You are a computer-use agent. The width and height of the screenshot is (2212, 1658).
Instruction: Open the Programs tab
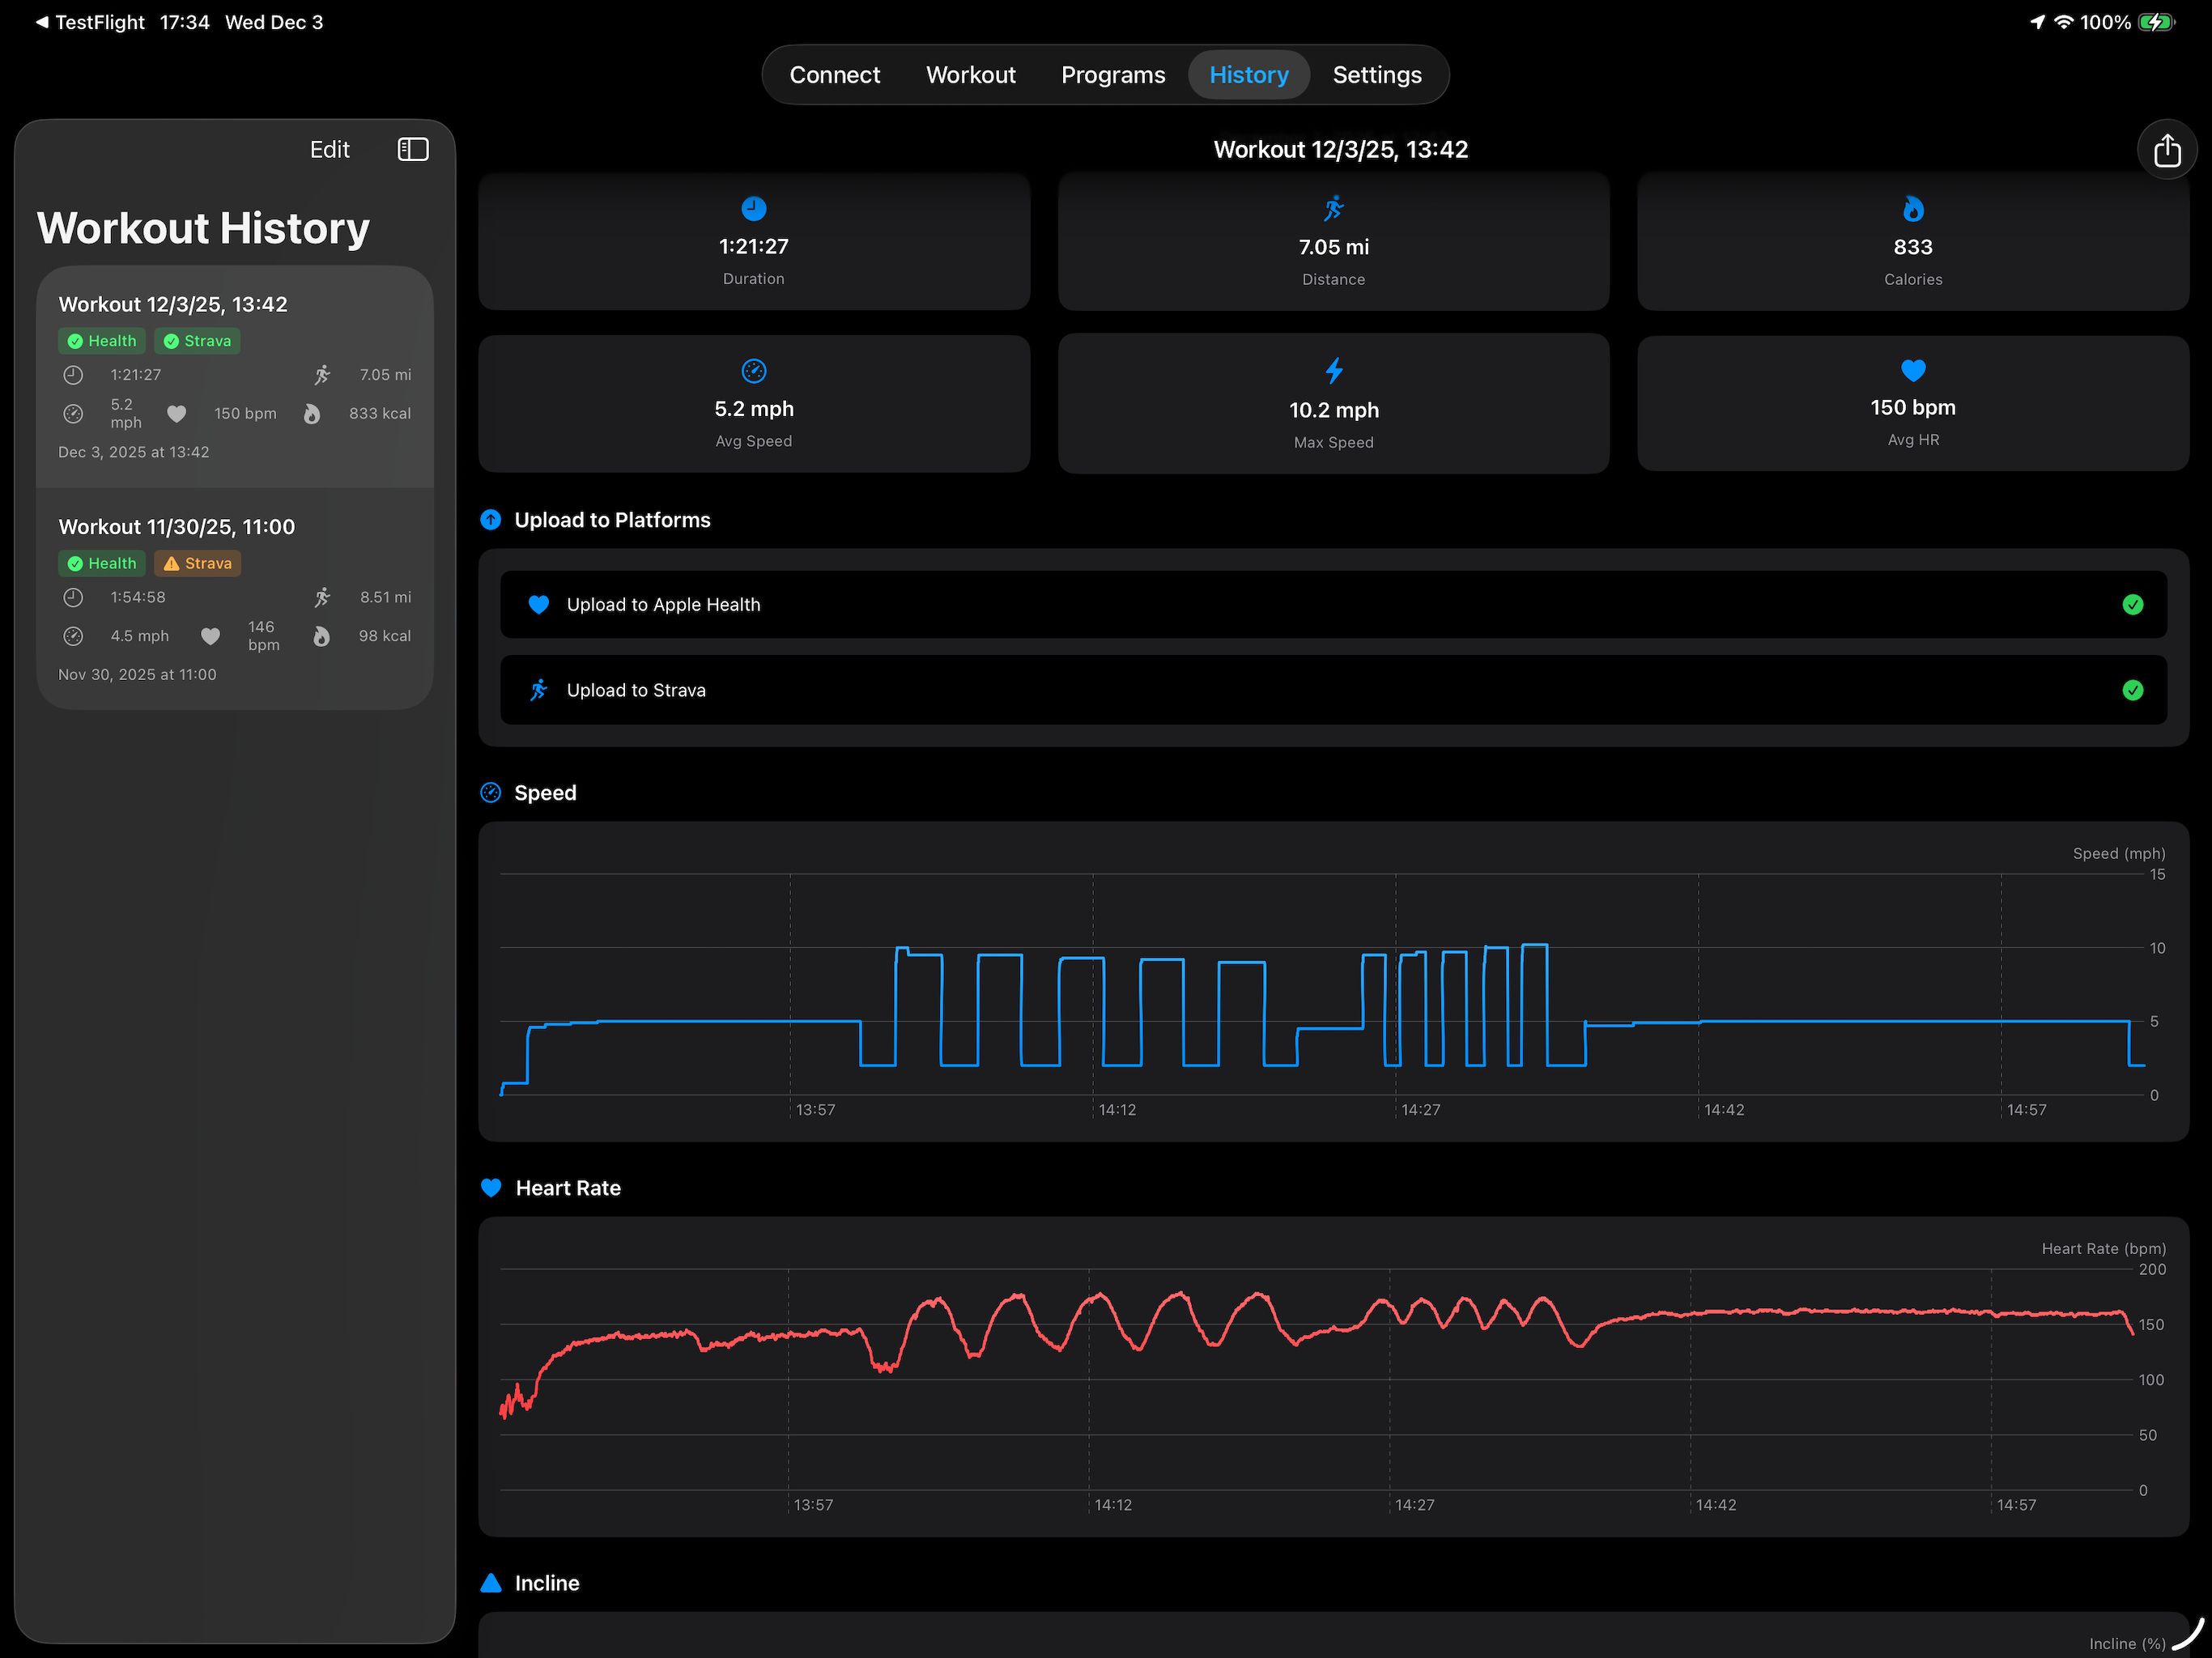(1113, 75)
